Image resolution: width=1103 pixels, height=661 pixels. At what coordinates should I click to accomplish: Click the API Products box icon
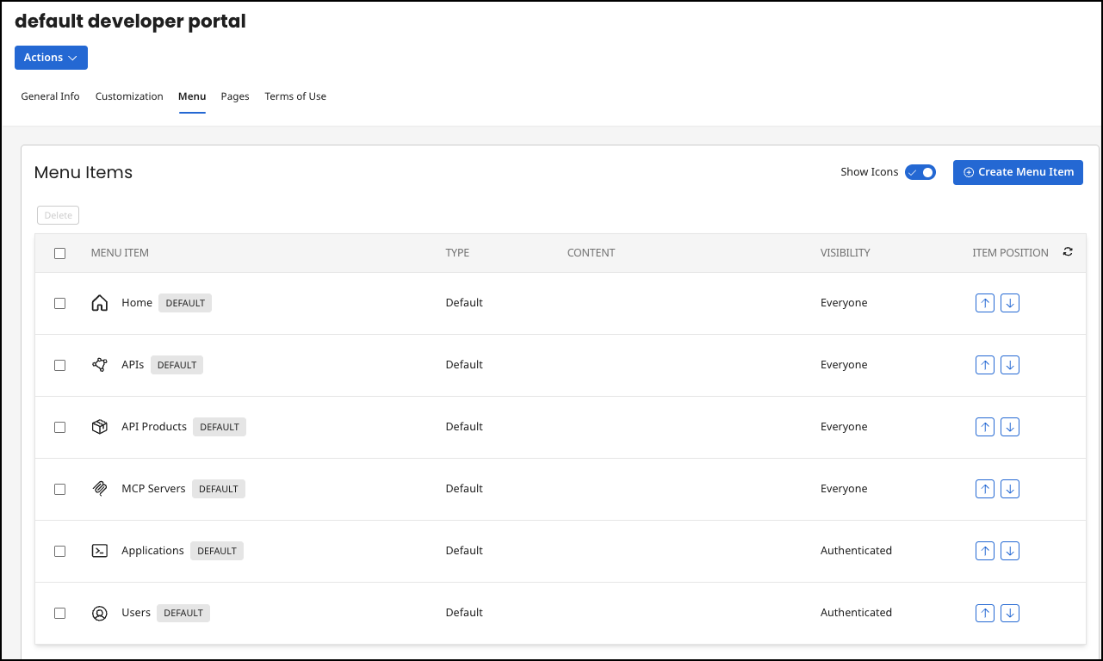coord(100,427)
